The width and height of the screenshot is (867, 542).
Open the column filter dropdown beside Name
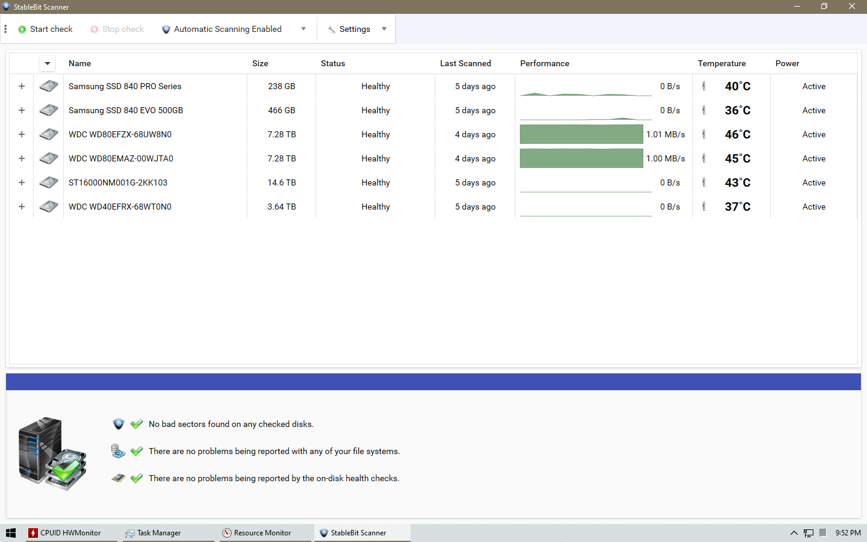[x=48, y=63]
